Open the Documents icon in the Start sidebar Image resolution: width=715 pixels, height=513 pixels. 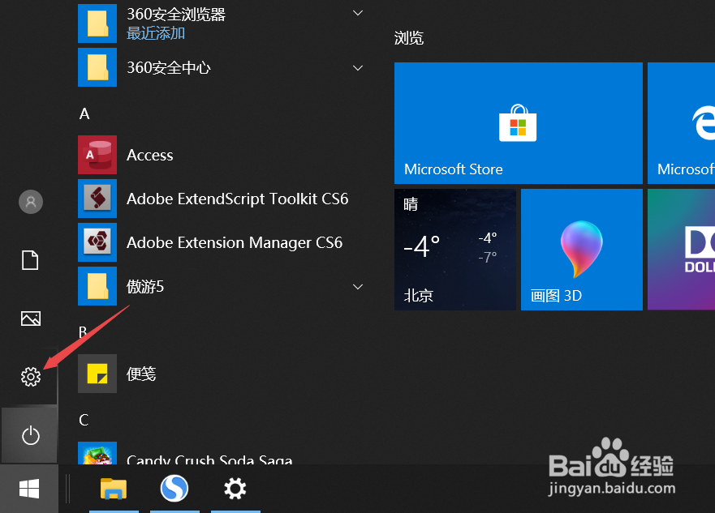point(30,259)
